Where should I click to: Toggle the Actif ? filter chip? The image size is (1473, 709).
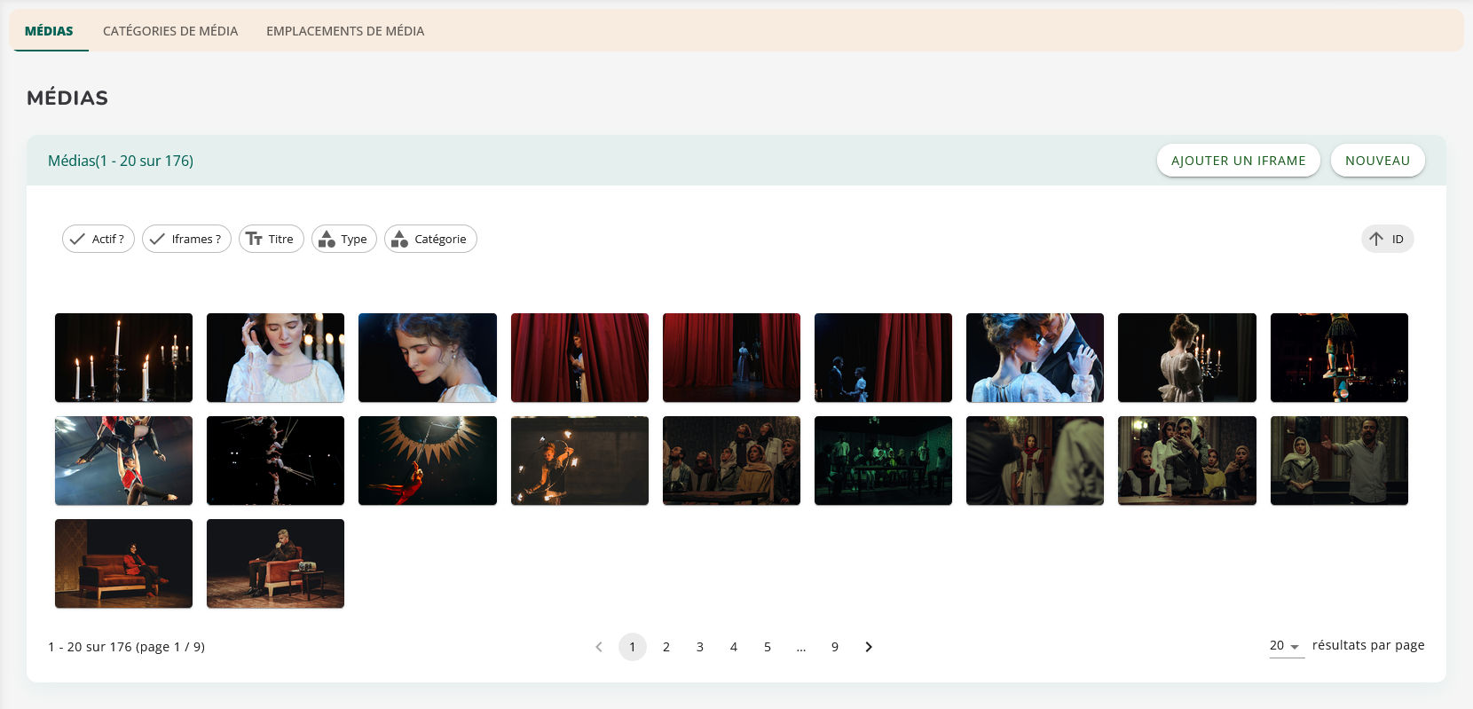pyautogui.click(x=98, y=239)
